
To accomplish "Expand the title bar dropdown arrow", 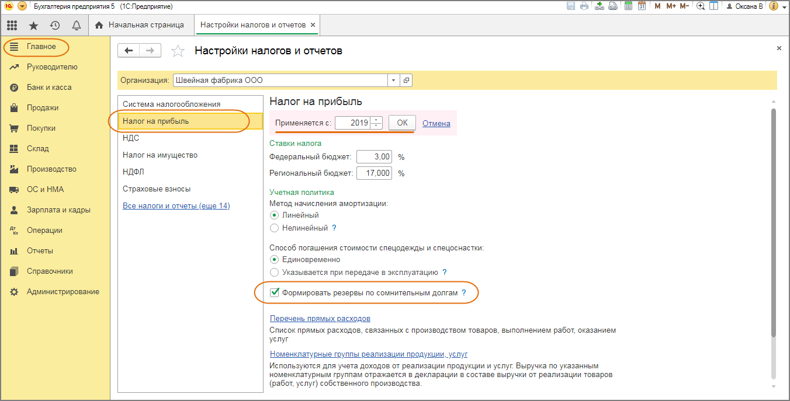I will click(784, 7).
